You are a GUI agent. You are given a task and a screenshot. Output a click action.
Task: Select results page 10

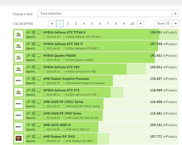[x=132, y=24]
